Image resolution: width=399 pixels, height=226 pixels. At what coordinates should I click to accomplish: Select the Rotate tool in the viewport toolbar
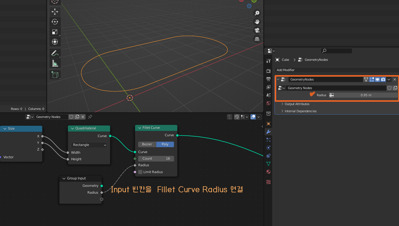(x=55, y=22)
